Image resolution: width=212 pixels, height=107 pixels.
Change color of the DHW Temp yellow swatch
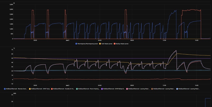(30, 89)
